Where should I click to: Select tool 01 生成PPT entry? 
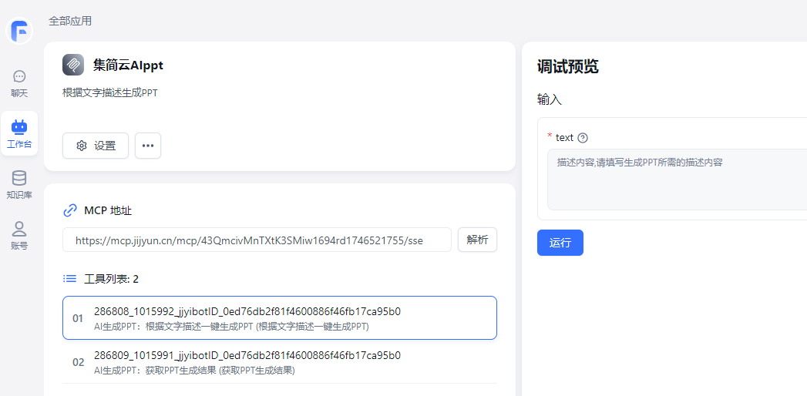pos(280,318)
